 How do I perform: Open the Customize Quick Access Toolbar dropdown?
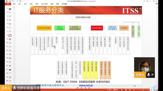[x=23, y=1]
